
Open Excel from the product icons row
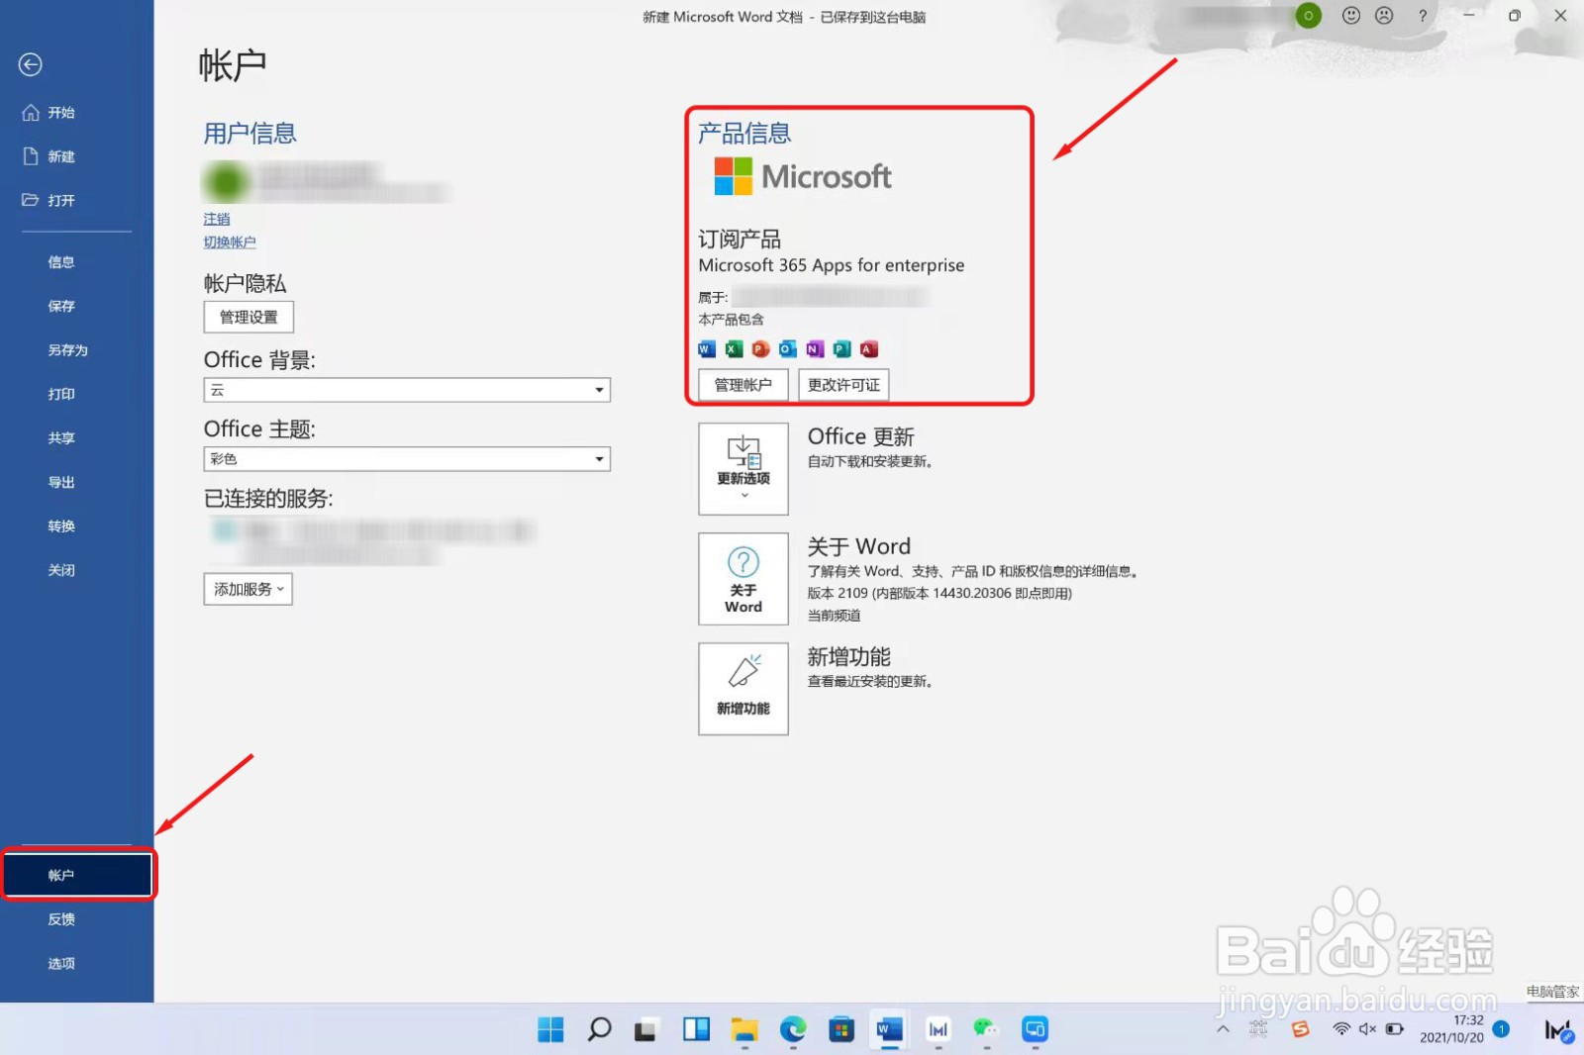click(733, 349)
